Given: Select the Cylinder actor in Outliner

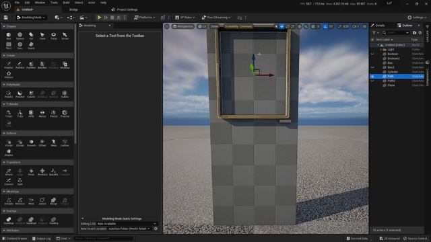Looking at the screenshot, I should [392, 72].
